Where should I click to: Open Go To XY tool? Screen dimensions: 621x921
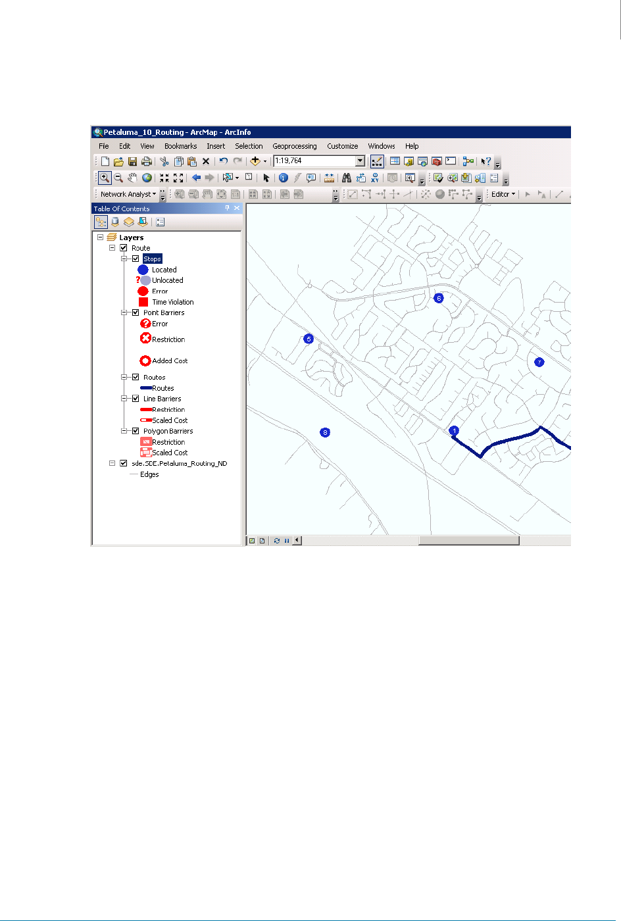pos(375,178)
